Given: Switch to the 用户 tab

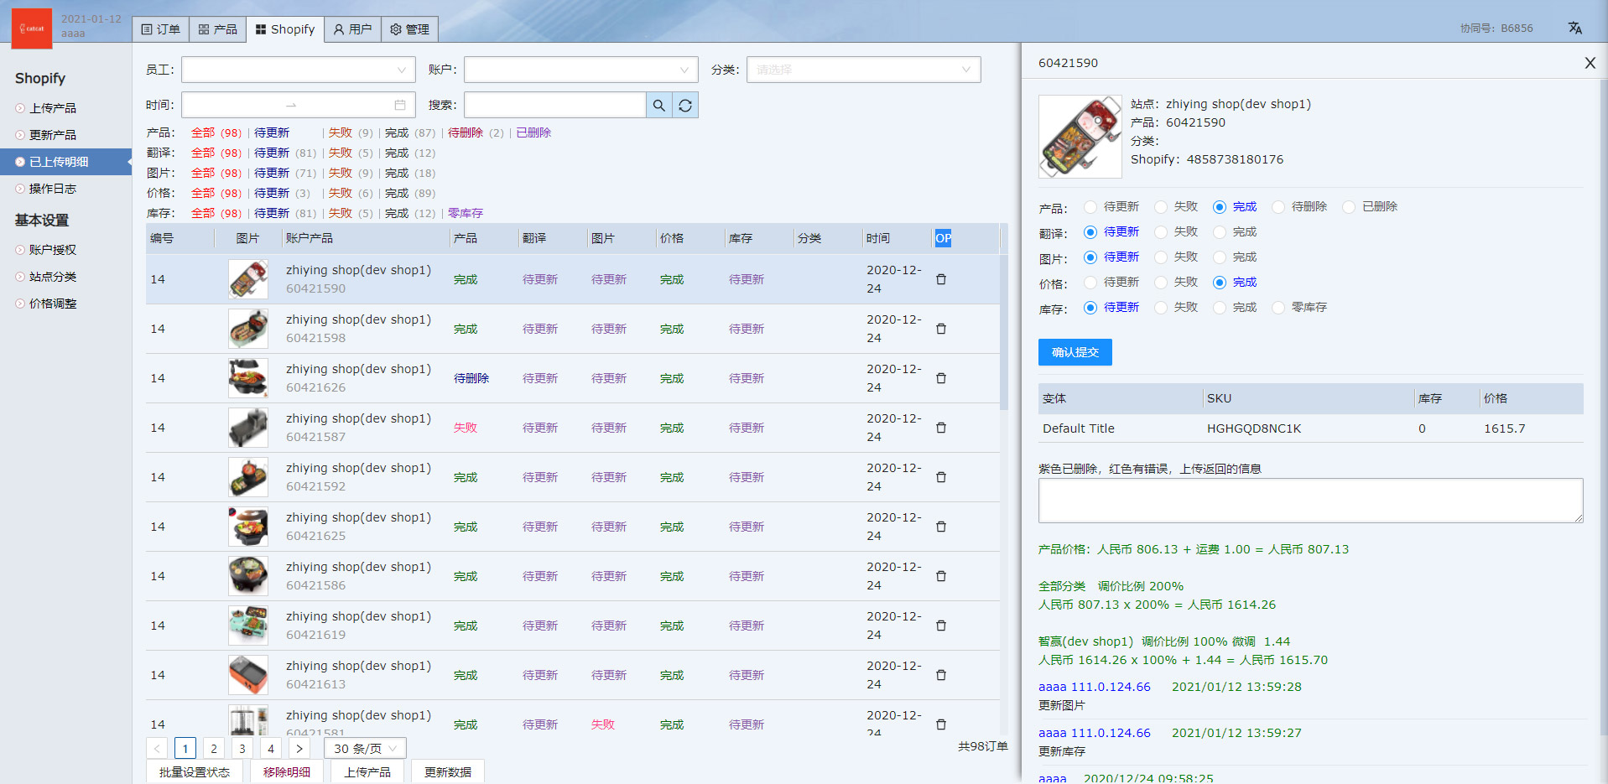Looking at the screenshot, I should (x=352, y=29).
